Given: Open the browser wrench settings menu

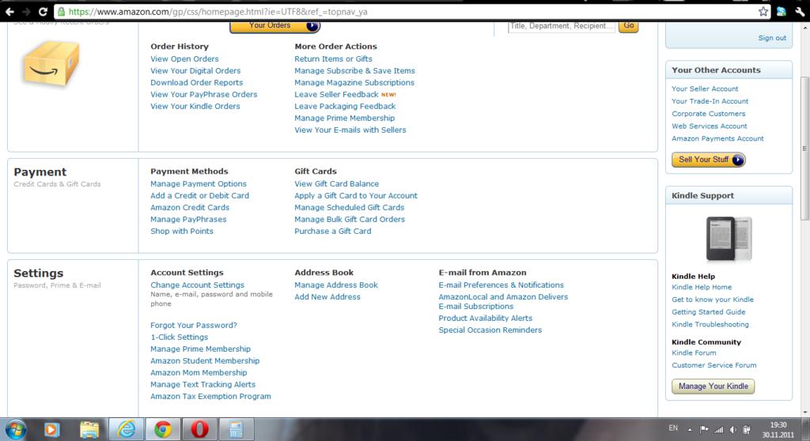Looking at the screenshot, I should pos(800,11).
